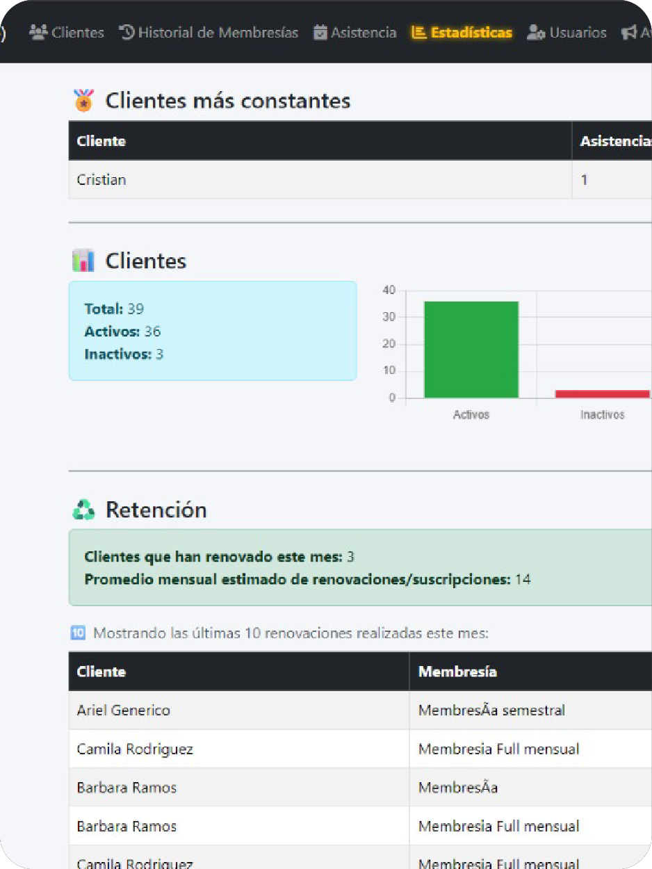Image resolution: width=652 pixels, height=869 pixels.
Task: Click the calendar-check icon next to Asistencia
Action: pos(320,32)
